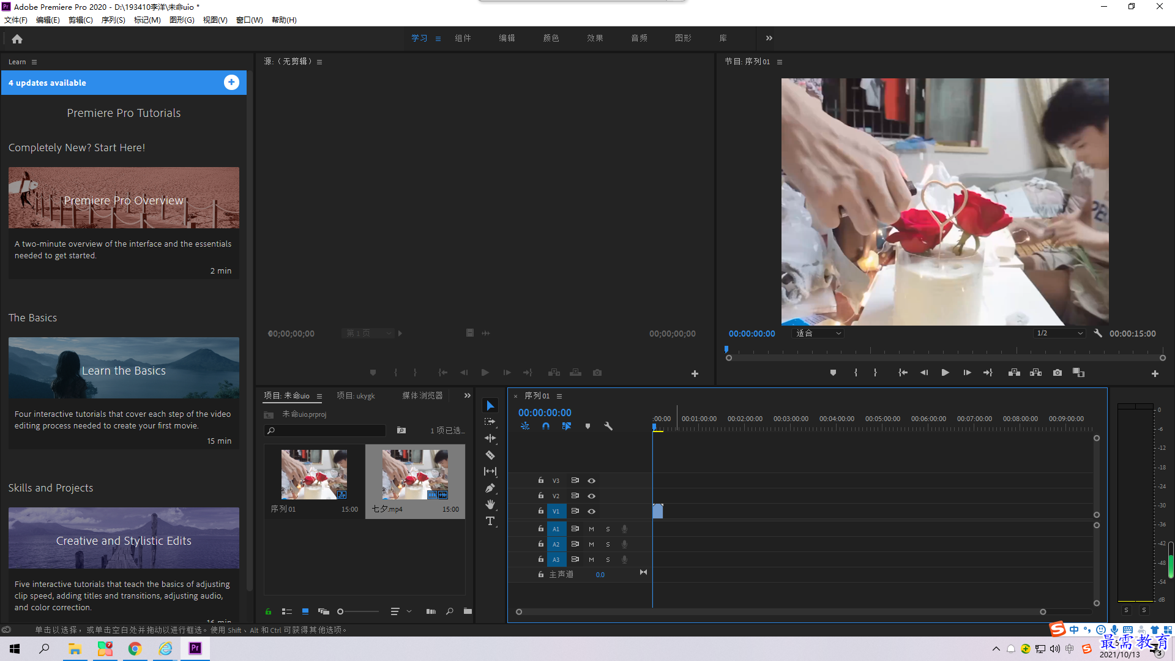The height and width of the screenshot is (661, 1175).
Task: Toggle insert sequences as nests
Action: (525, 426)
